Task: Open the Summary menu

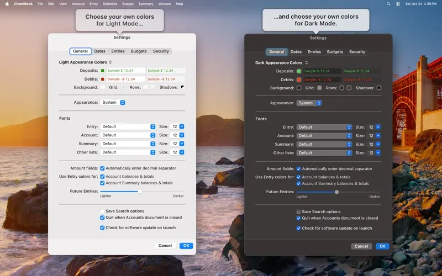Action: coord(146,4)
